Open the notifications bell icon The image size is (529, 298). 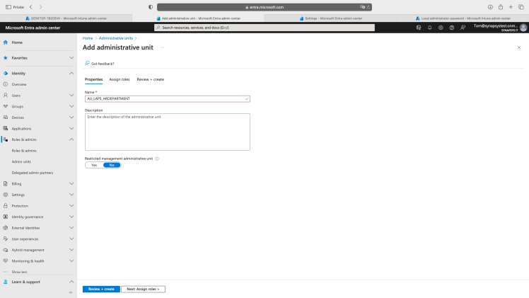click(x=429, y=28)
